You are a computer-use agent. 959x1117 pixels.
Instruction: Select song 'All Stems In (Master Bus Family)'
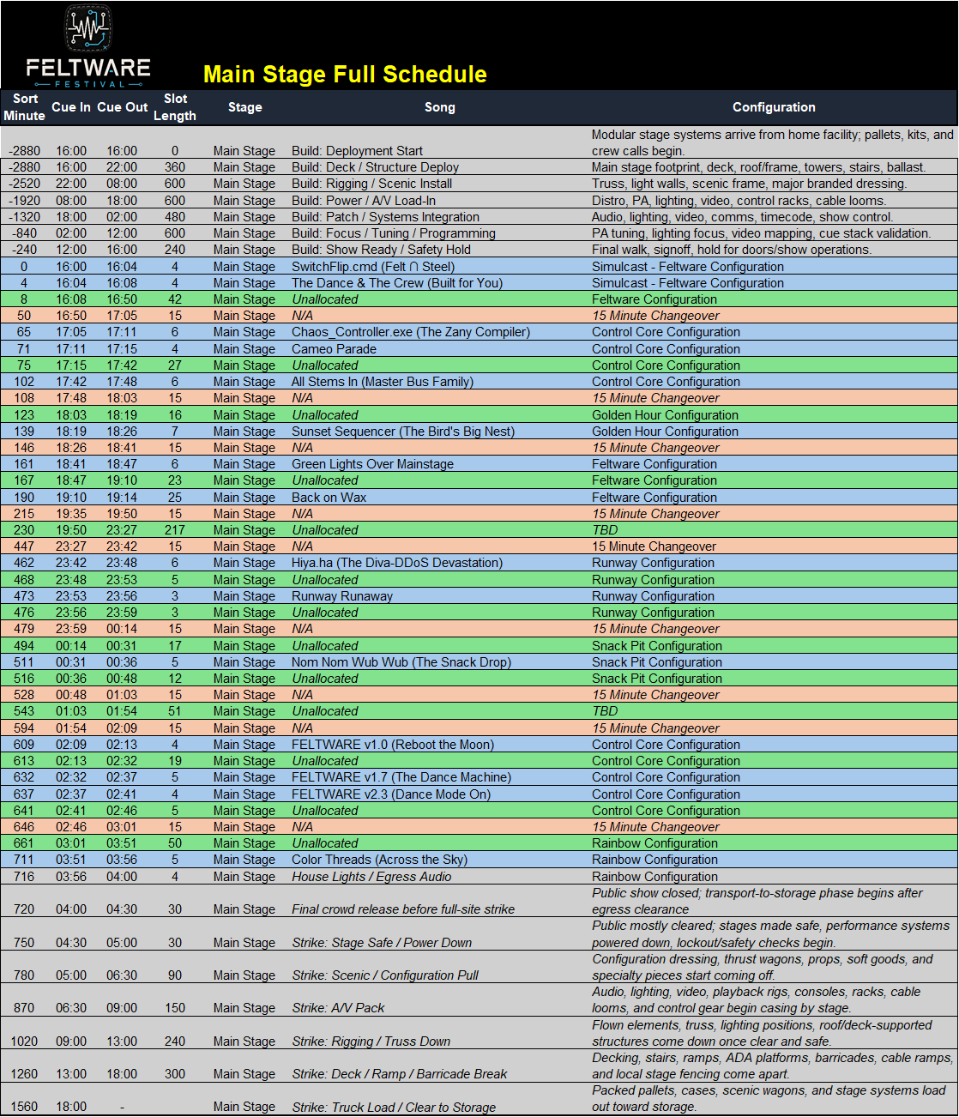tap(383, 382)
